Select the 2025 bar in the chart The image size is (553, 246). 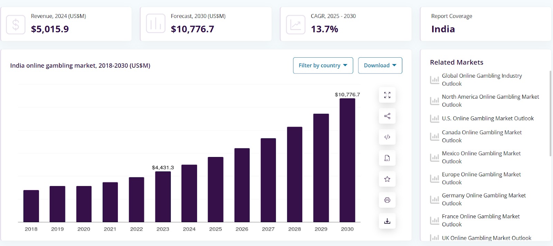(x=216, y=189)
